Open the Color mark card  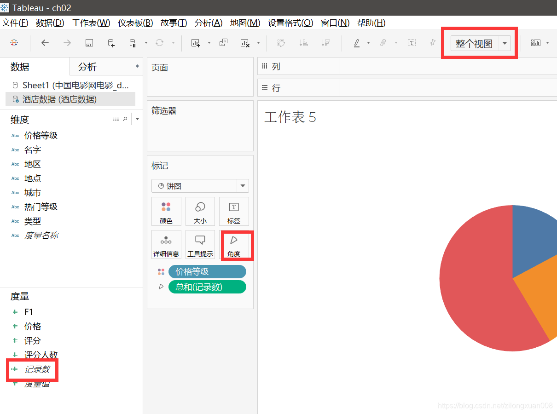point(166,211)
